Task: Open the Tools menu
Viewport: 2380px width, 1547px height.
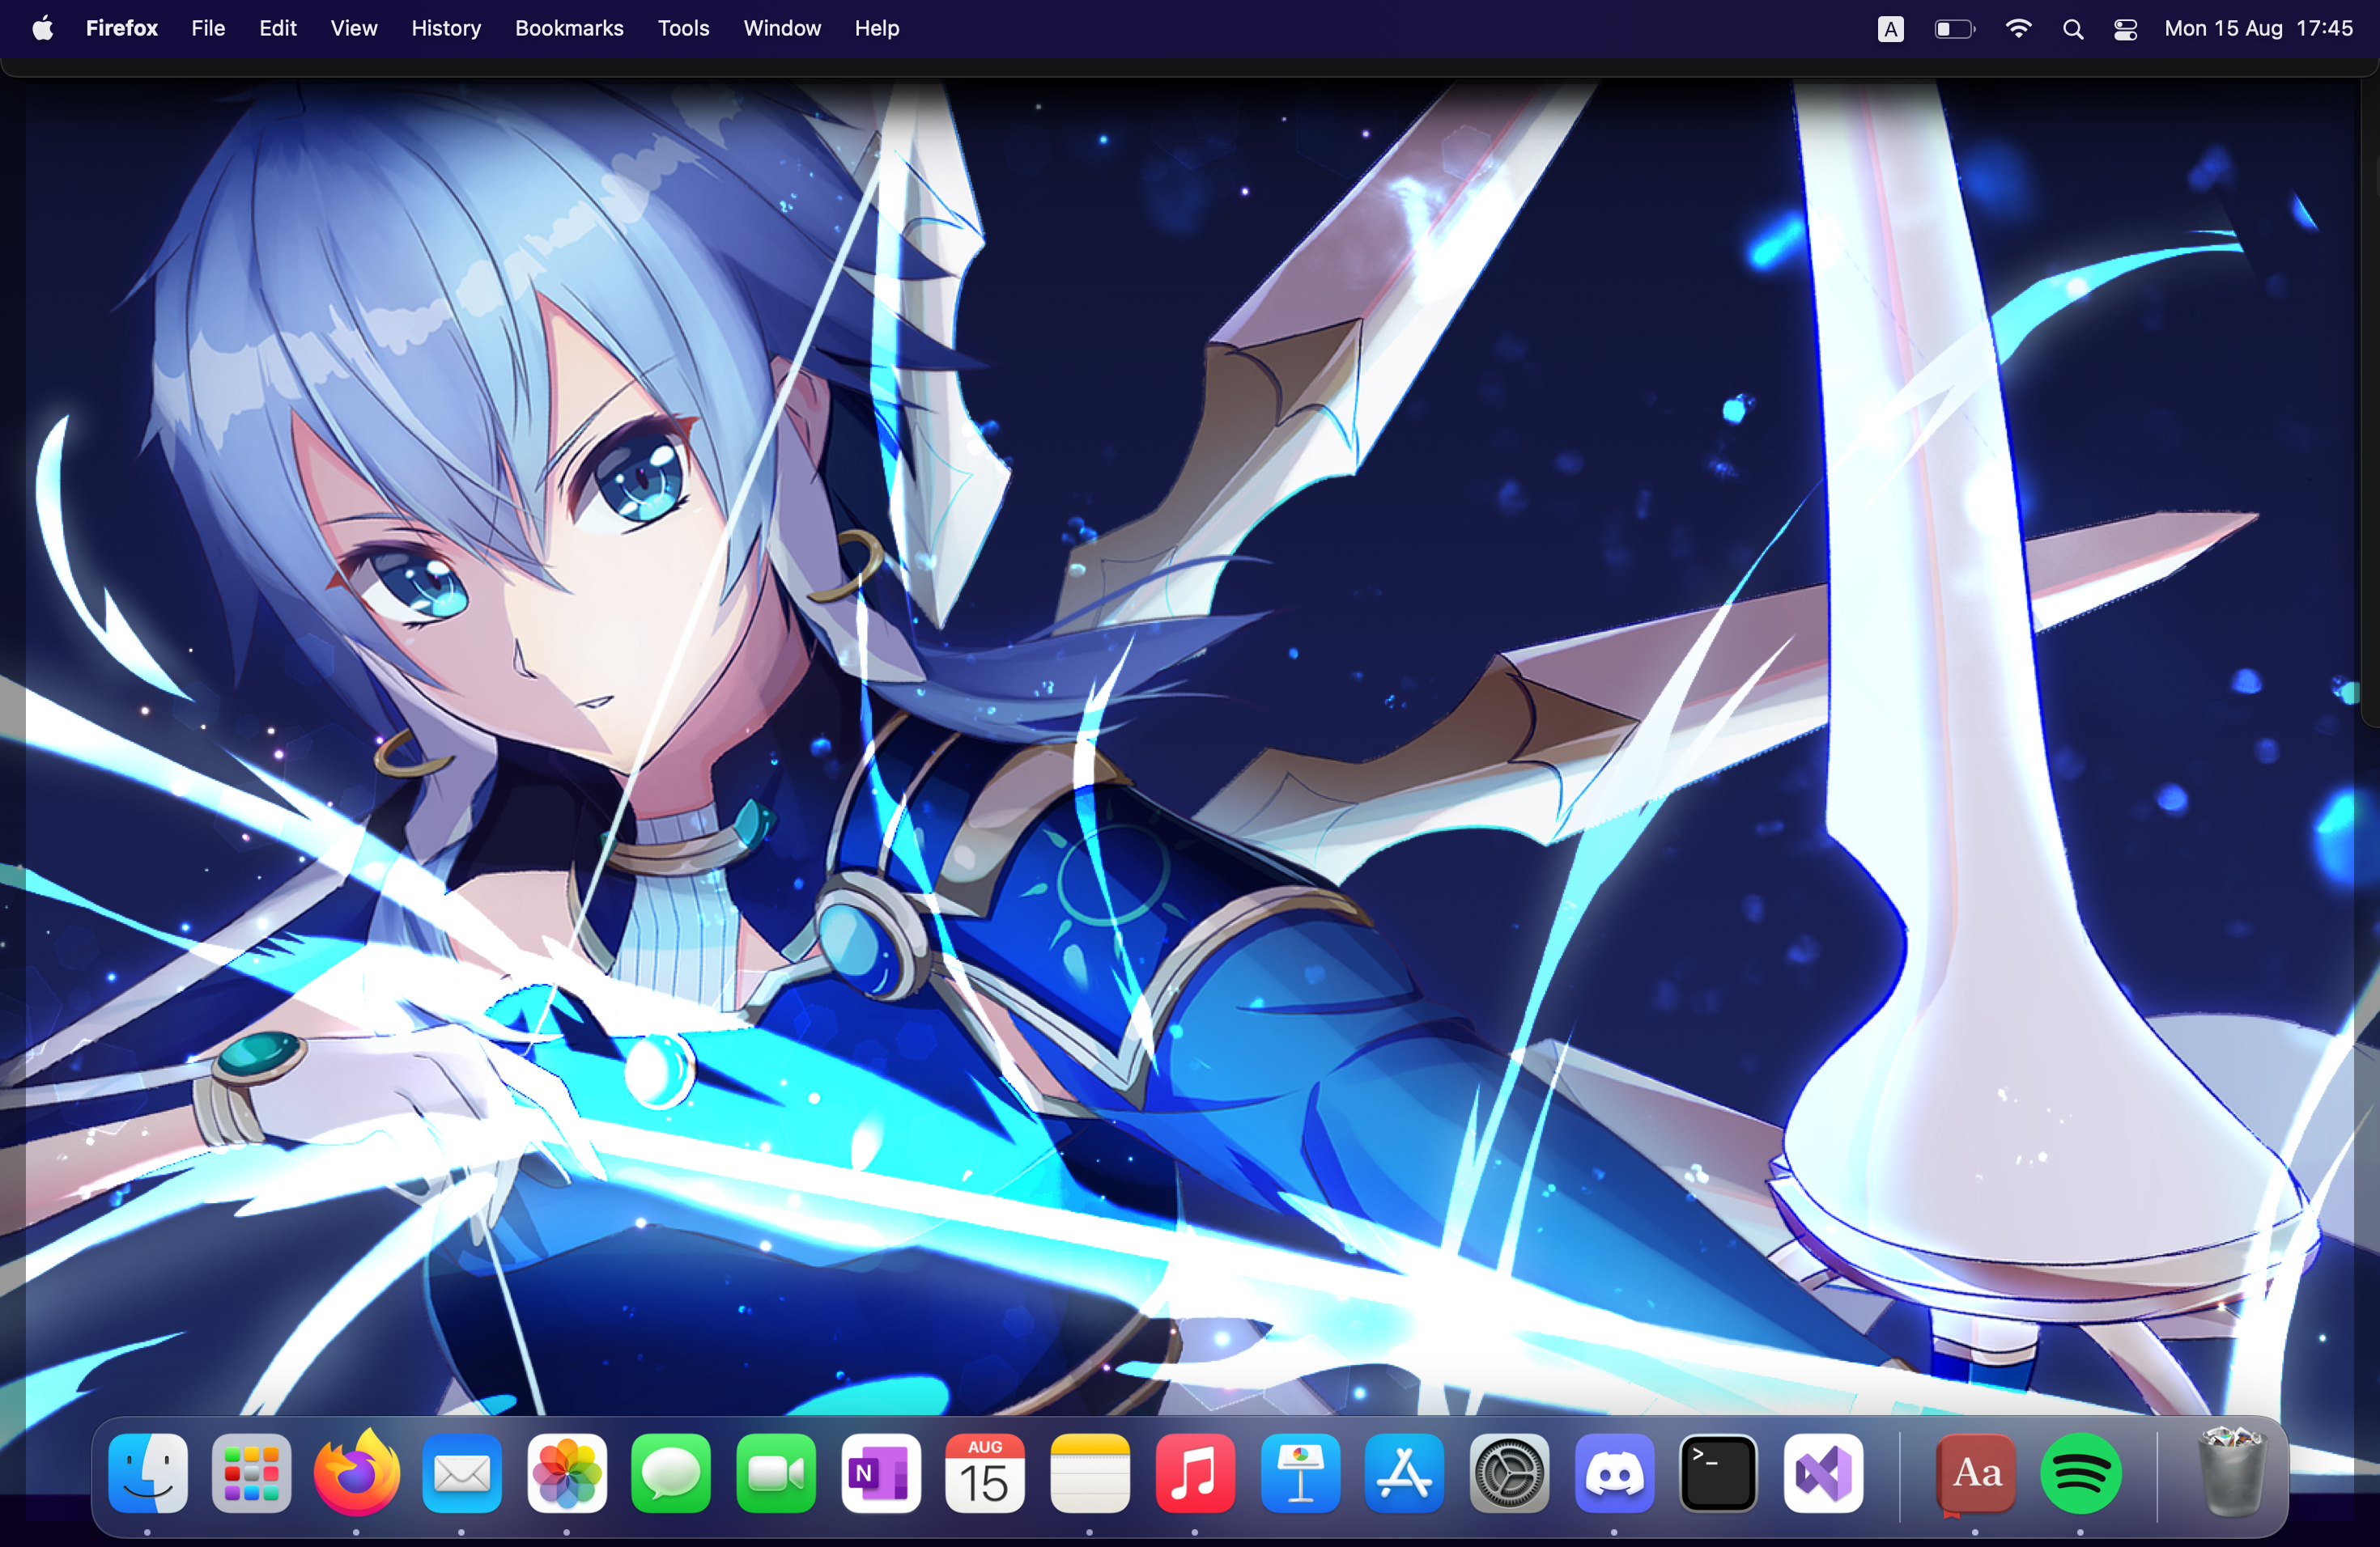Action: [x=683, y=28]
